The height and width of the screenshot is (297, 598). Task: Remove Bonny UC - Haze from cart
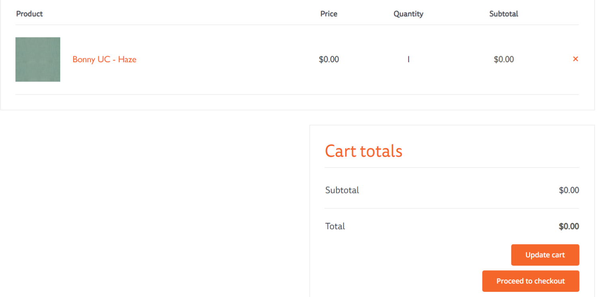[x=575, y=59]
